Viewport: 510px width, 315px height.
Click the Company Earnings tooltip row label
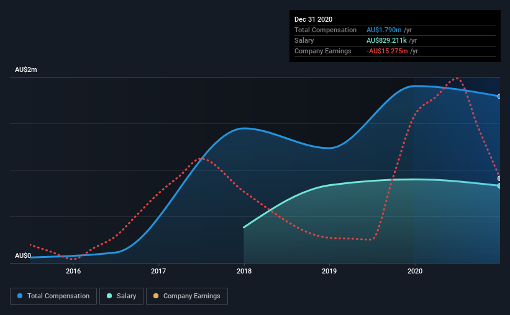(x=322, y=51)
